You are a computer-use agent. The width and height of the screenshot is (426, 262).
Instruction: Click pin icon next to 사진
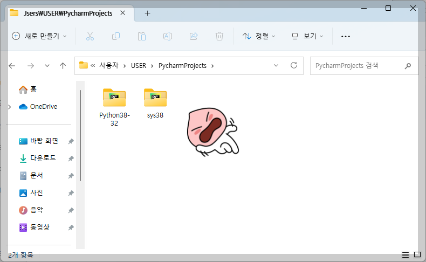[71, 193]
